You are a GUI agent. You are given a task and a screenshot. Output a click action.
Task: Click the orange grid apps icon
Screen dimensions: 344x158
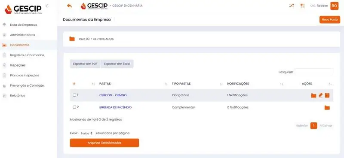[303, 6]
